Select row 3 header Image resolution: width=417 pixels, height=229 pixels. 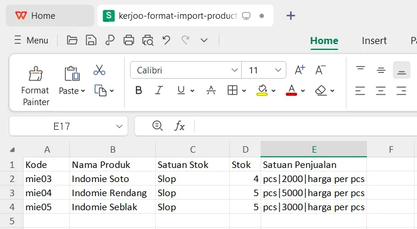12,193
